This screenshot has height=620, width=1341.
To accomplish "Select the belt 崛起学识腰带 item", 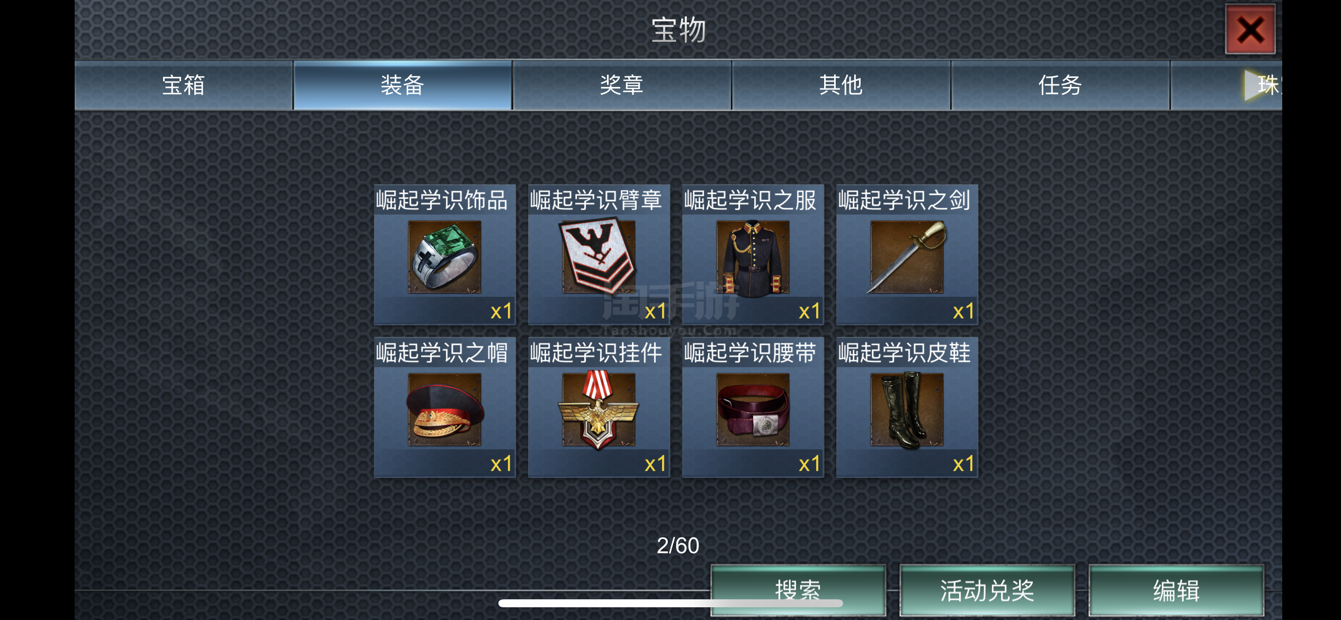I will 753,407.
